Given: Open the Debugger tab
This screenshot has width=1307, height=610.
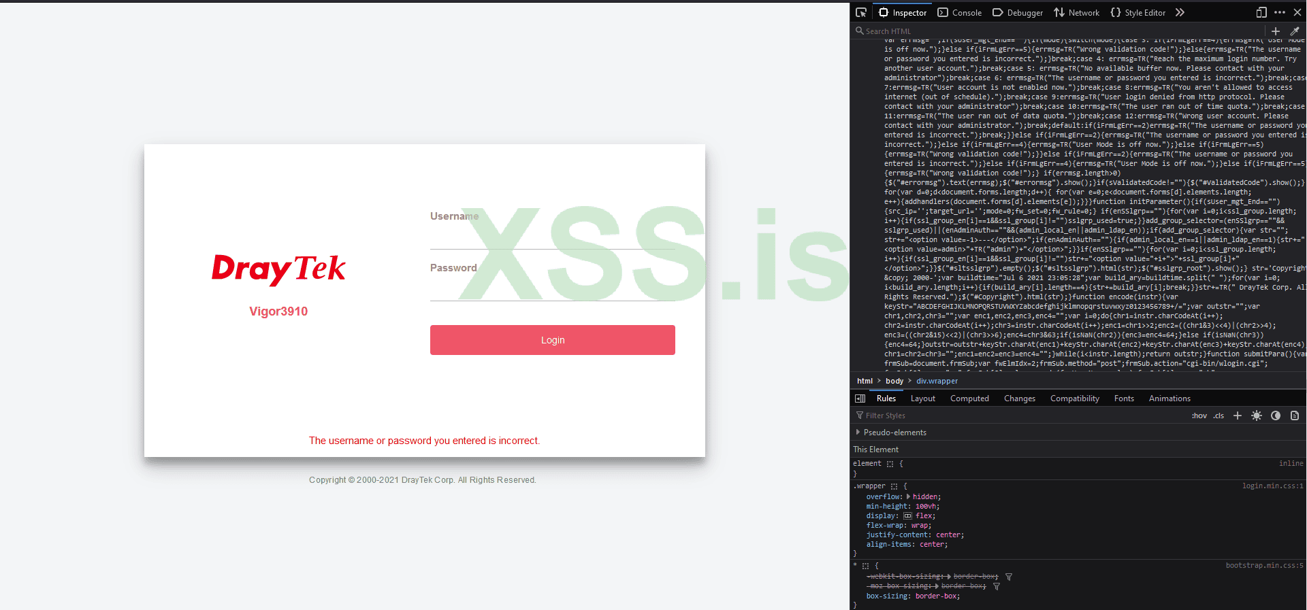Looking at the screenshot, I should click(x=1018, y=12).
